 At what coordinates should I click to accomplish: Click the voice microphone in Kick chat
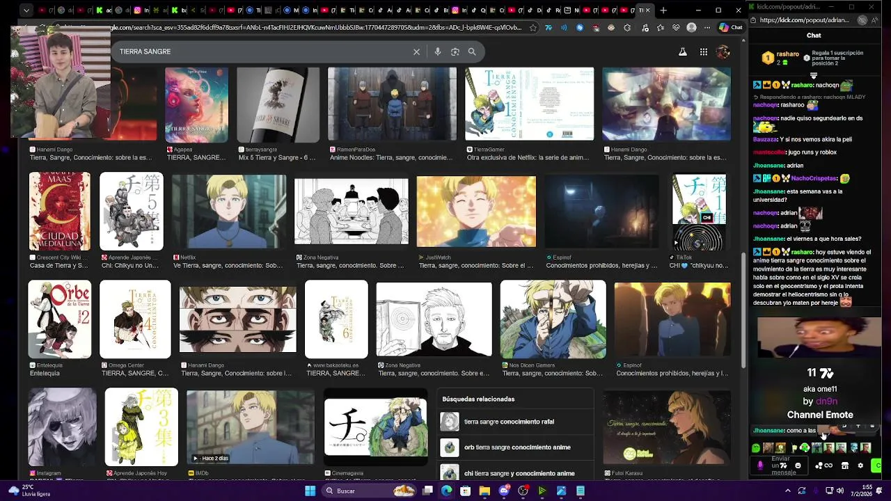760,466
